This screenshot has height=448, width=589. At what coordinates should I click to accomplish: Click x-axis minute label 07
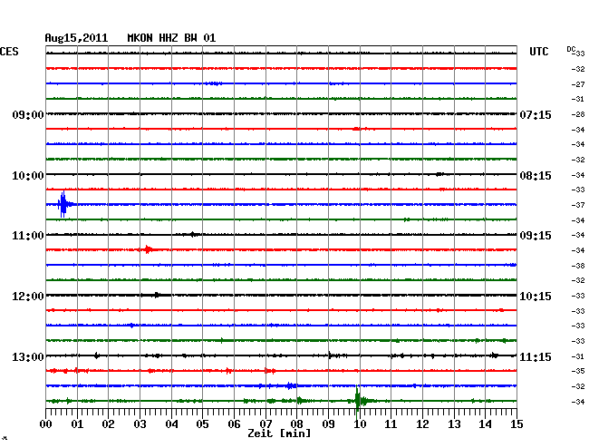(266, 424)
